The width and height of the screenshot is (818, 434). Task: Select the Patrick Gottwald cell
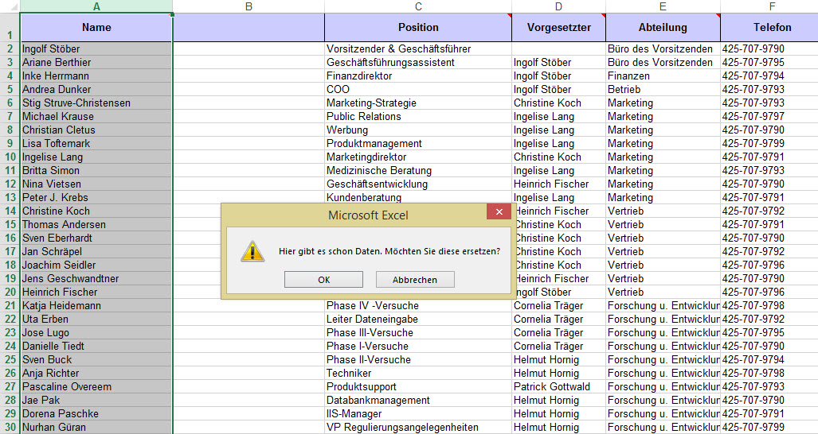click(558, 386)
